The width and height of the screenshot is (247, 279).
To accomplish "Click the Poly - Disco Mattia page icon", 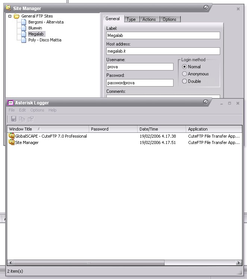I will point(24,40).
